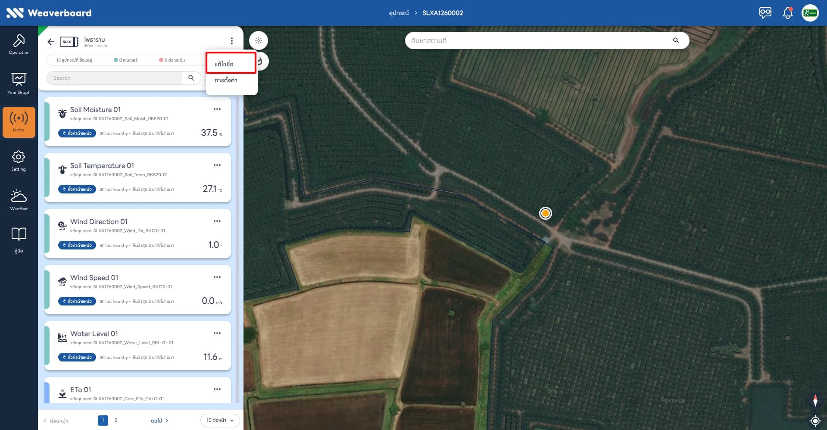This screenshot has height=430, width=827.
Task: Click the ก่อนหน้า previous page link
Action: pos(56,421)
